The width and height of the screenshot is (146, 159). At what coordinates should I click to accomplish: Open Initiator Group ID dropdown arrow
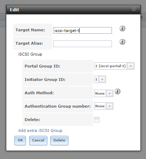pyautogui.click(x=102, y=79)
